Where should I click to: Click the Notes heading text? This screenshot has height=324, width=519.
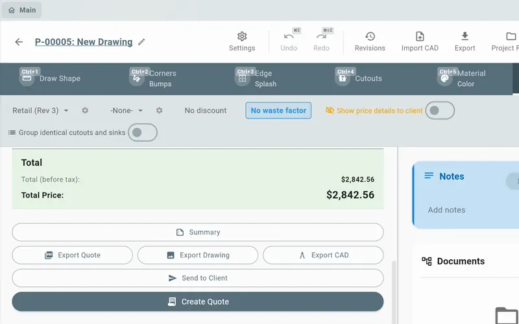(452, 176)
